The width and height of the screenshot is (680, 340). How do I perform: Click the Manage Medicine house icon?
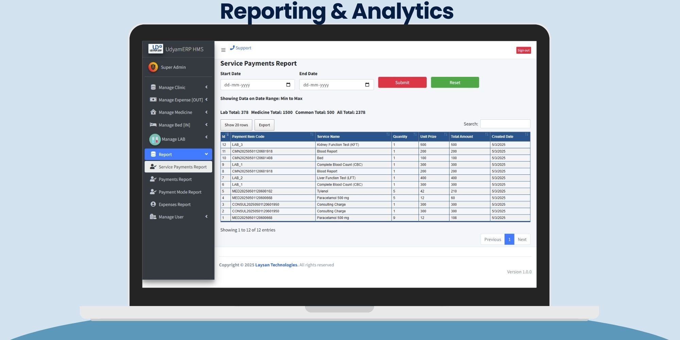point(153,112)
